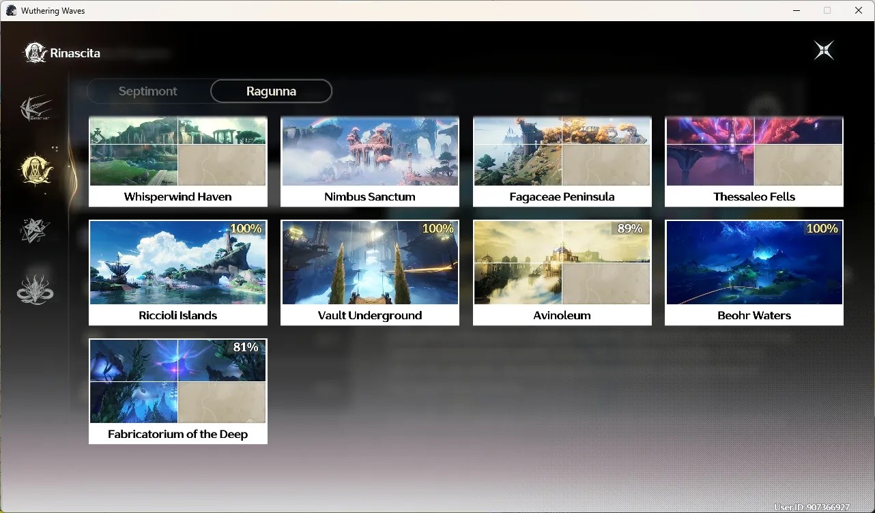Open the Whisperwind Haven area card

178,161
